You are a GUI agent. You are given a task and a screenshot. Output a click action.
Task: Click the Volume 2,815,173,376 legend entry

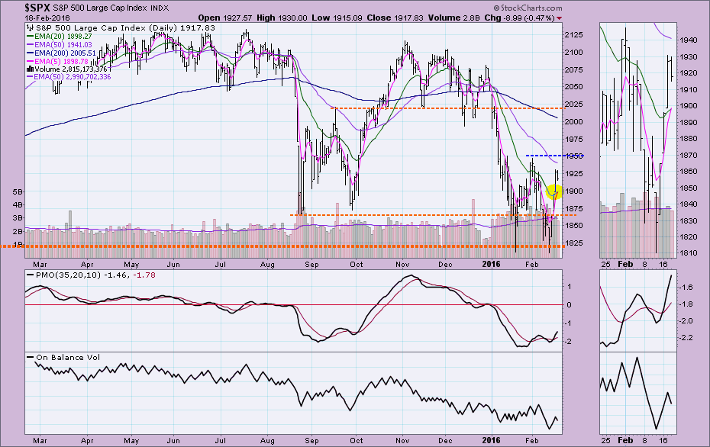(71, 69)
